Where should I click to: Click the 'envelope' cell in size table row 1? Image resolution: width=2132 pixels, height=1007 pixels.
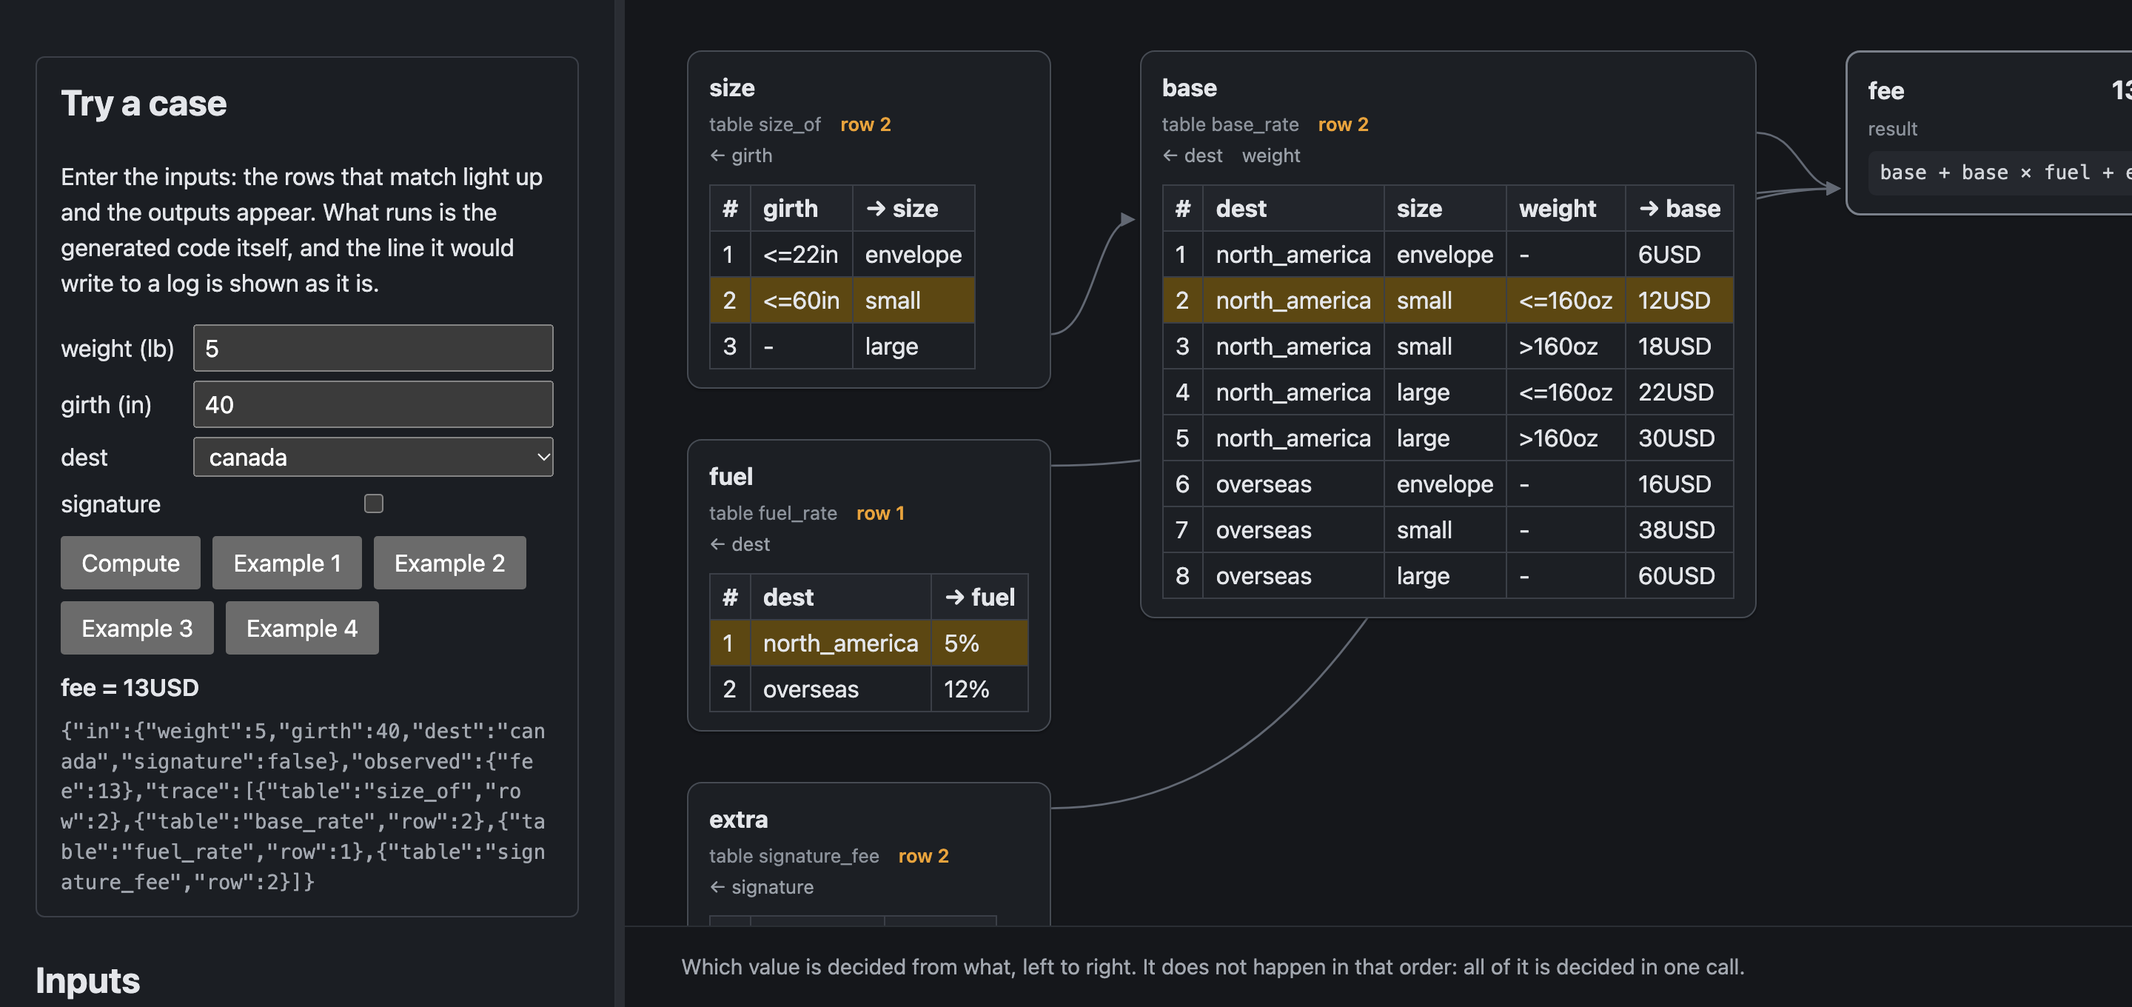click(914, 254)
